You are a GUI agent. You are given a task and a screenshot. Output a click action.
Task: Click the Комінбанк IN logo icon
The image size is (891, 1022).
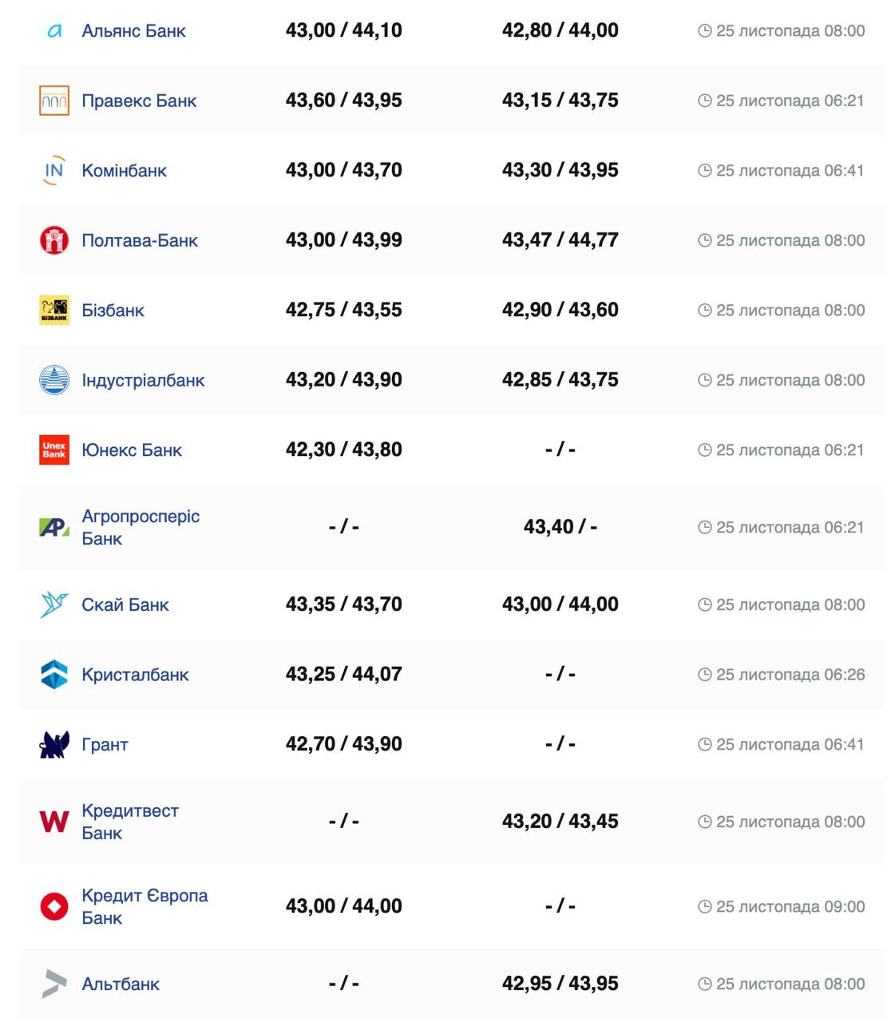(x=53, y=170)
